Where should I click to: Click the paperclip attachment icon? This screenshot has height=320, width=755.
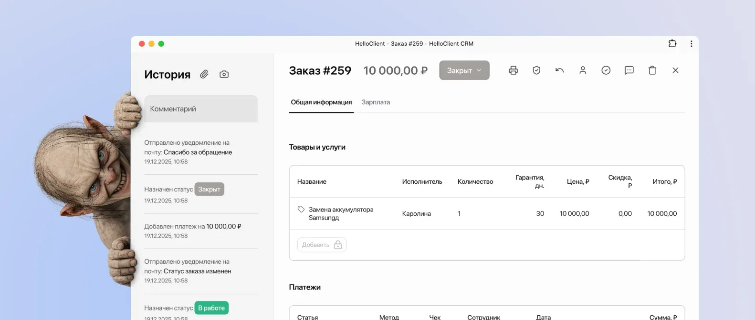click(x=204, y=74)
